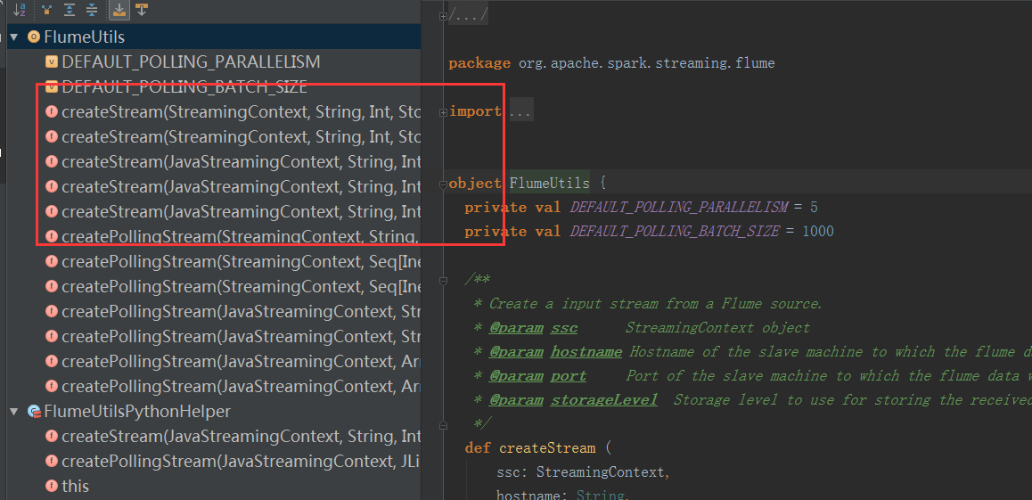Click the FlumeUtils object icon

click(x=34, y=37)
